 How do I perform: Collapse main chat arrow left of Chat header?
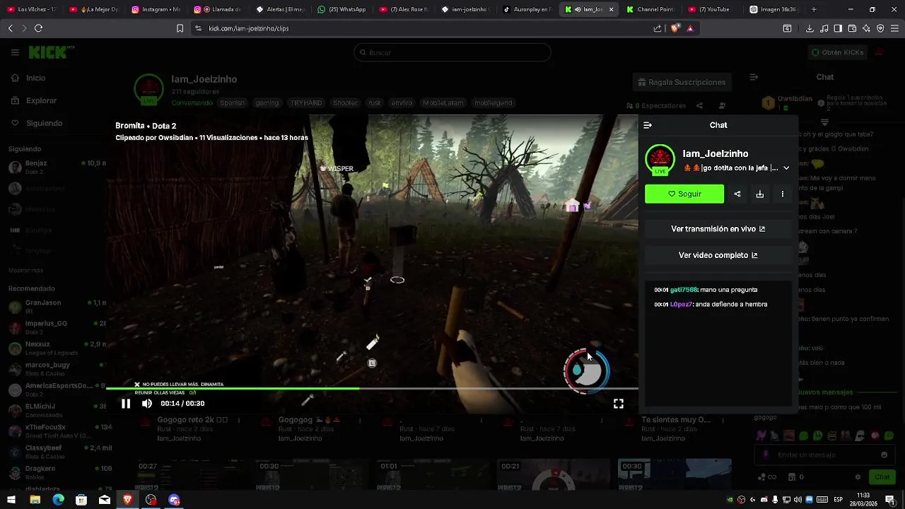[754, 77]
